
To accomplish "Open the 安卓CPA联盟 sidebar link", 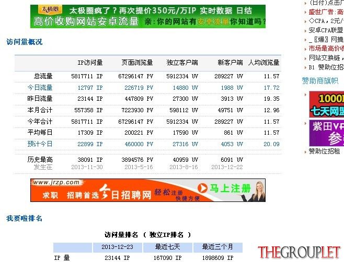I will [326, 30].
